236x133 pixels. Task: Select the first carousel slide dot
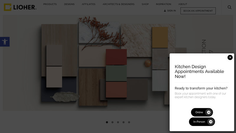107,122
